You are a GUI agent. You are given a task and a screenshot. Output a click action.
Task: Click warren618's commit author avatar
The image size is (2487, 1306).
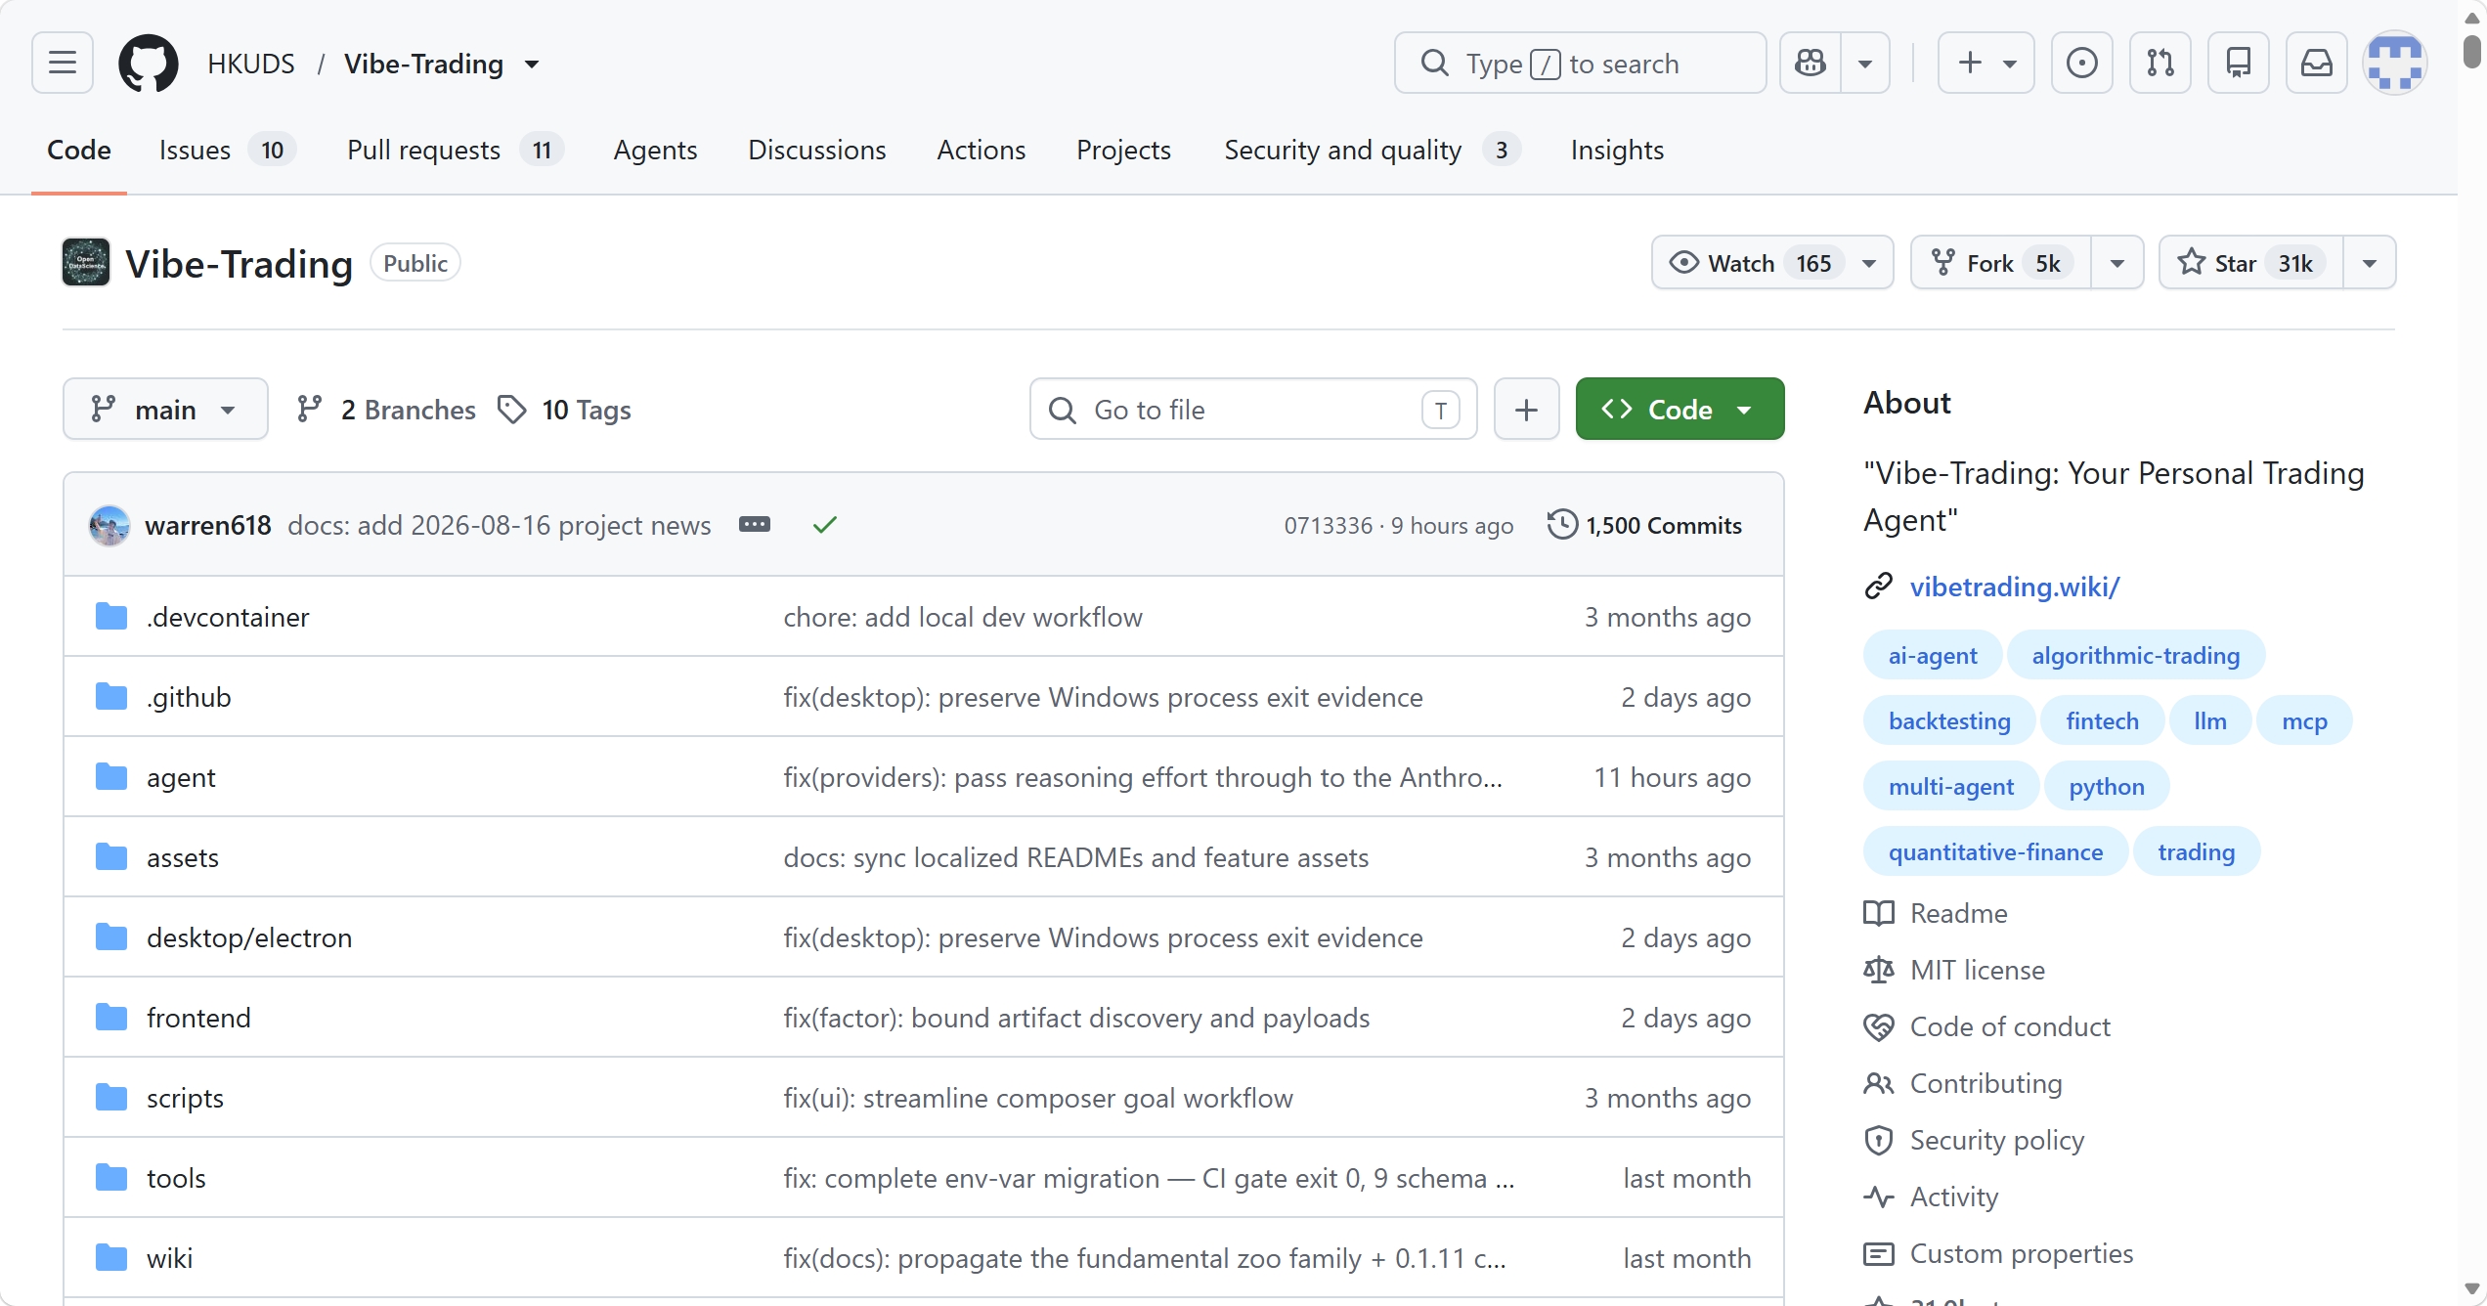(x=109, y=525)
